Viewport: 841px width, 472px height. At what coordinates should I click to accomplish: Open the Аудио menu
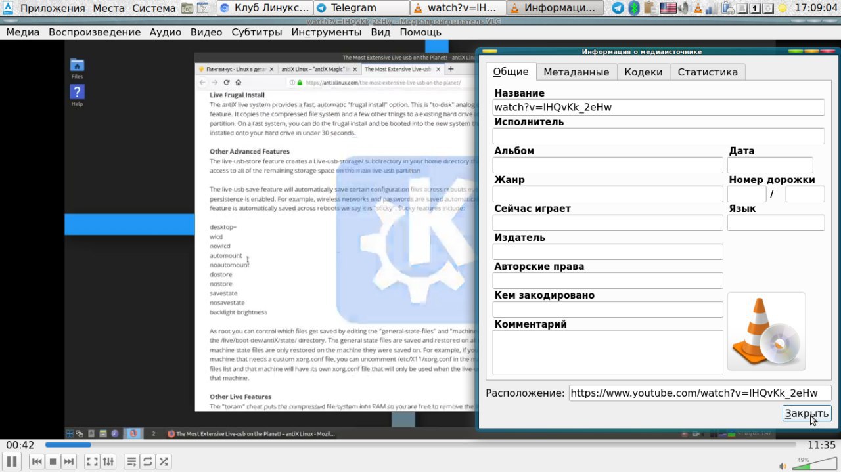coord(166,32)
